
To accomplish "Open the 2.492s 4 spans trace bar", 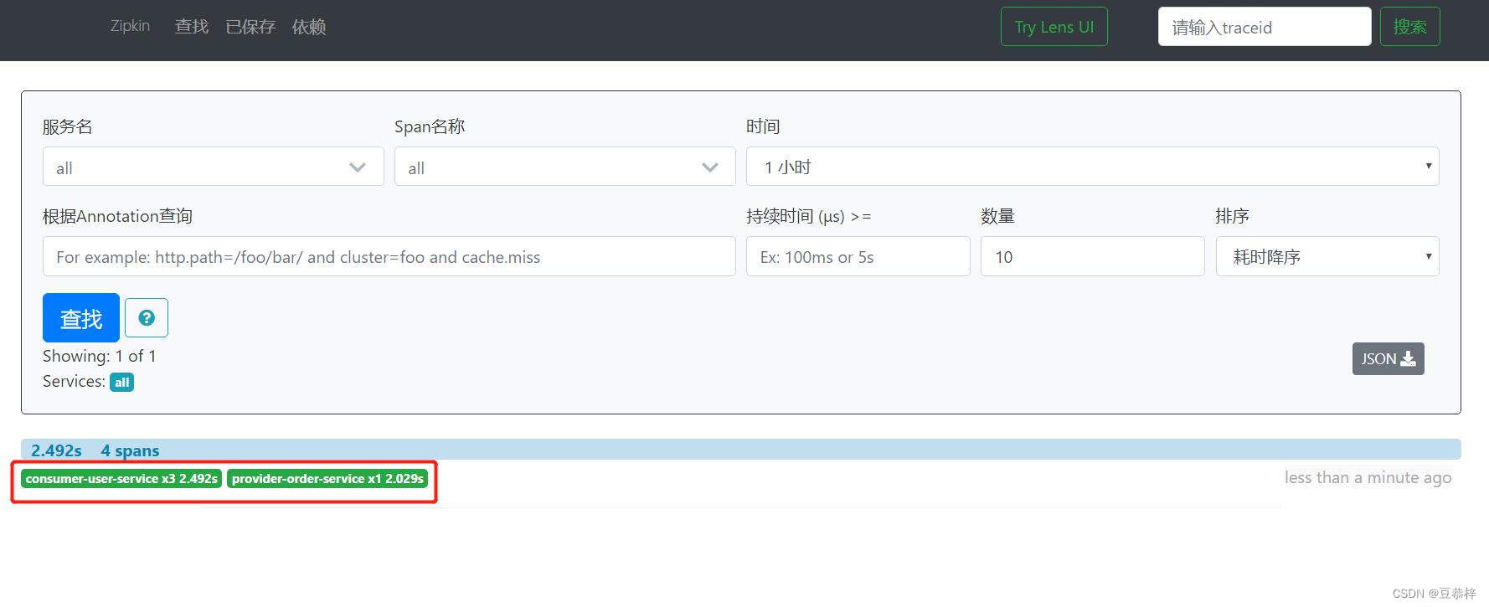I will coord(740,450).
